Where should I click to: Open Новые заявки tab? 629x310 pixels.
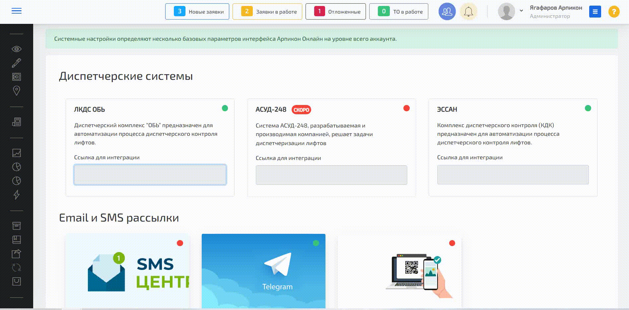(197, 12)
